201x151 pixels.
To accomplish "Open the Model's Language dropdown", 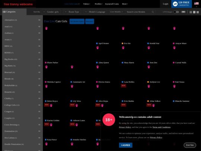I will (x=96, y=12).
